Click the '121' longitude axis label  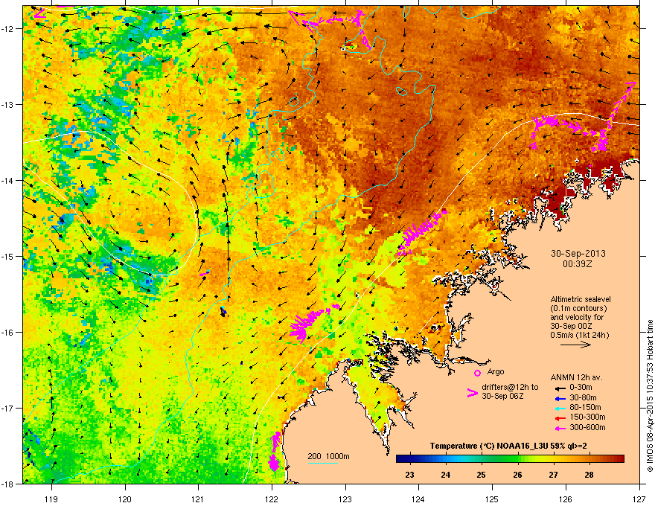point(198,499)
